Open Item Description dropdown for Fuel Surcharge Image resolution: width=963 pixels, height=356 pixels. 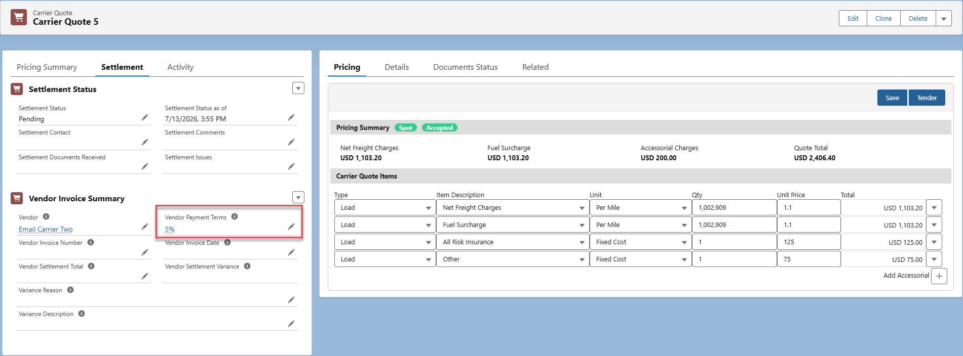[x=513, y=225]
